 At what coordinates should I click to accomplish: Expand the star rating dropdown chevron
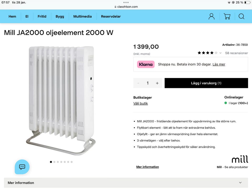pyautogui.click(x=220, y=53)
